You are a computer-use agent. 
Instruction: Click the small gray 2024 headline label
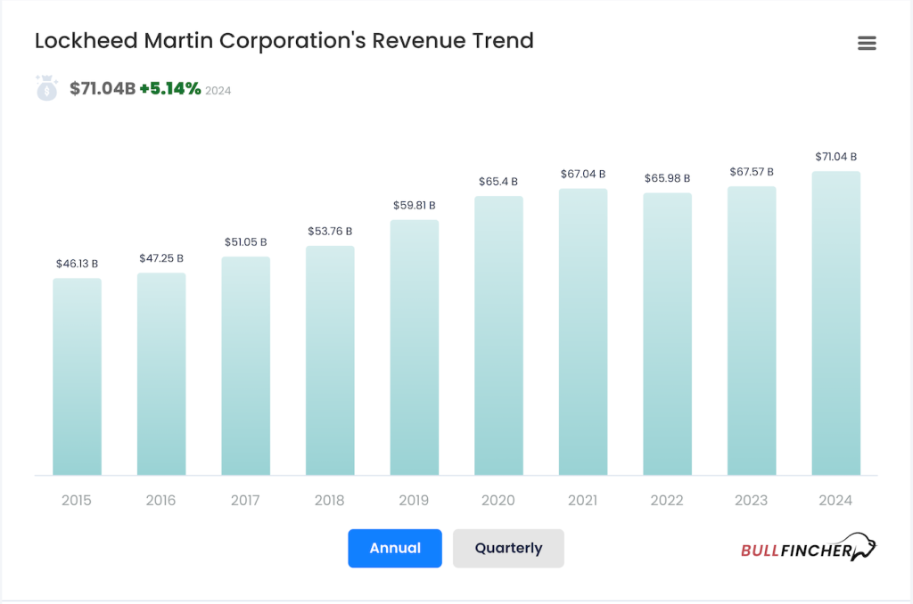218,91
